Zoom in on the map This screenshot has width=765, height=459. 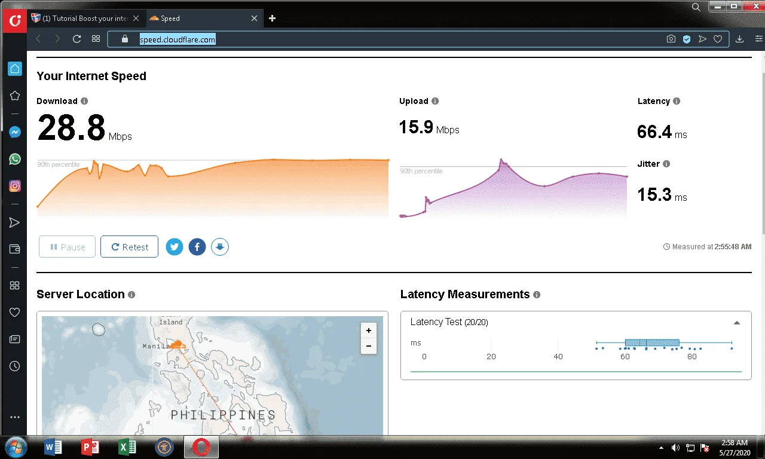pos(369,331)
